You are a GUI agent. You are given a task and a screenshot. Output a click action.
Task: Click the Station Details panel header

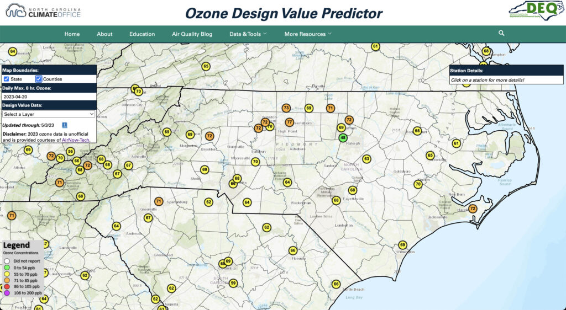(x=506, y=71)
